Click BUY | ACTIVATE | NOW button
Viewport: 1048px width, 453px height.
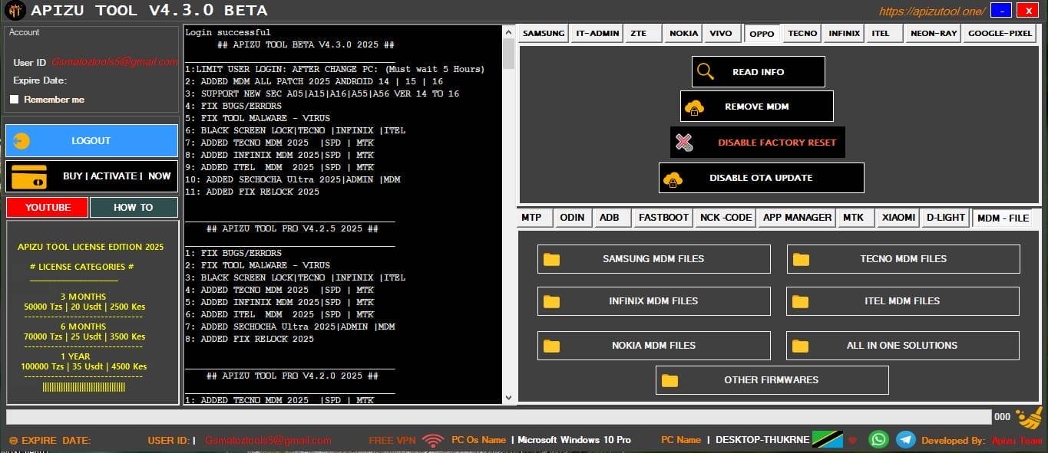91,176
